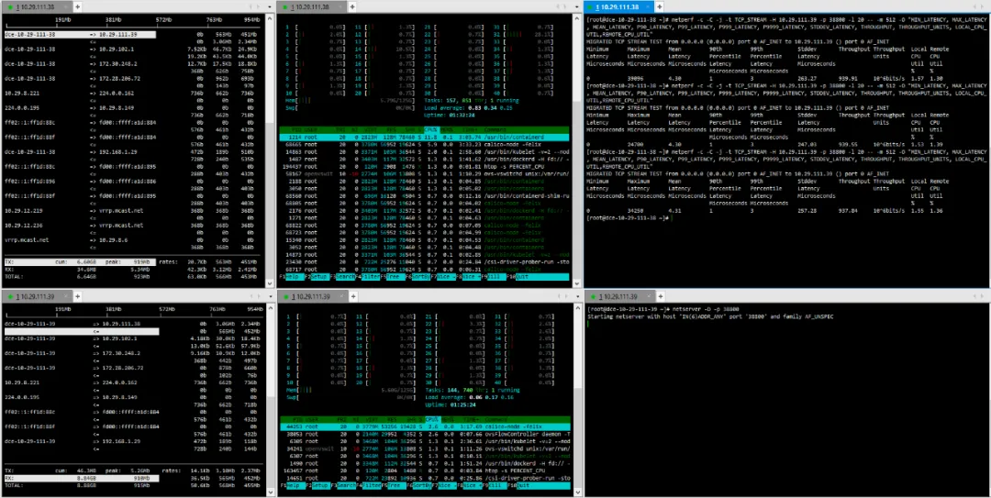
Task: Click the scroll-down arrow of the top-left pane
Action: click(270, 283)
